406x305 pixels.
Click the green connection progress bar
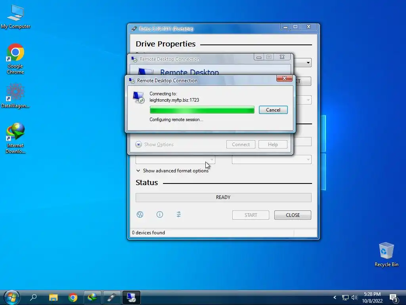coord(202,110)
